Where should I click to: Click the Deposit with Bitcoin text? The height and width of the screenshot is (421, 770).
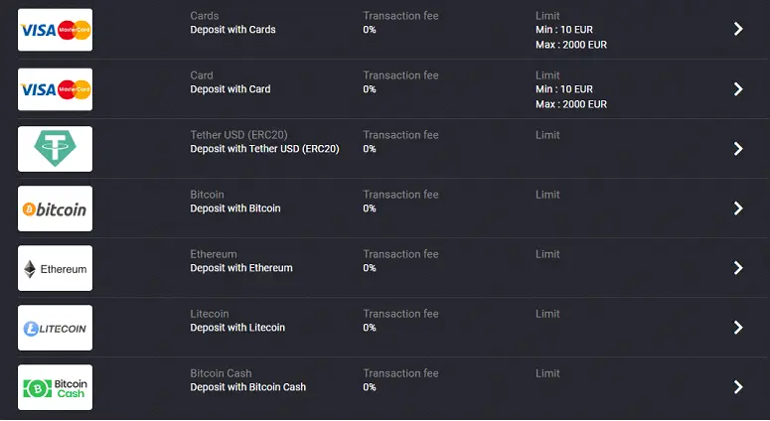235,209
